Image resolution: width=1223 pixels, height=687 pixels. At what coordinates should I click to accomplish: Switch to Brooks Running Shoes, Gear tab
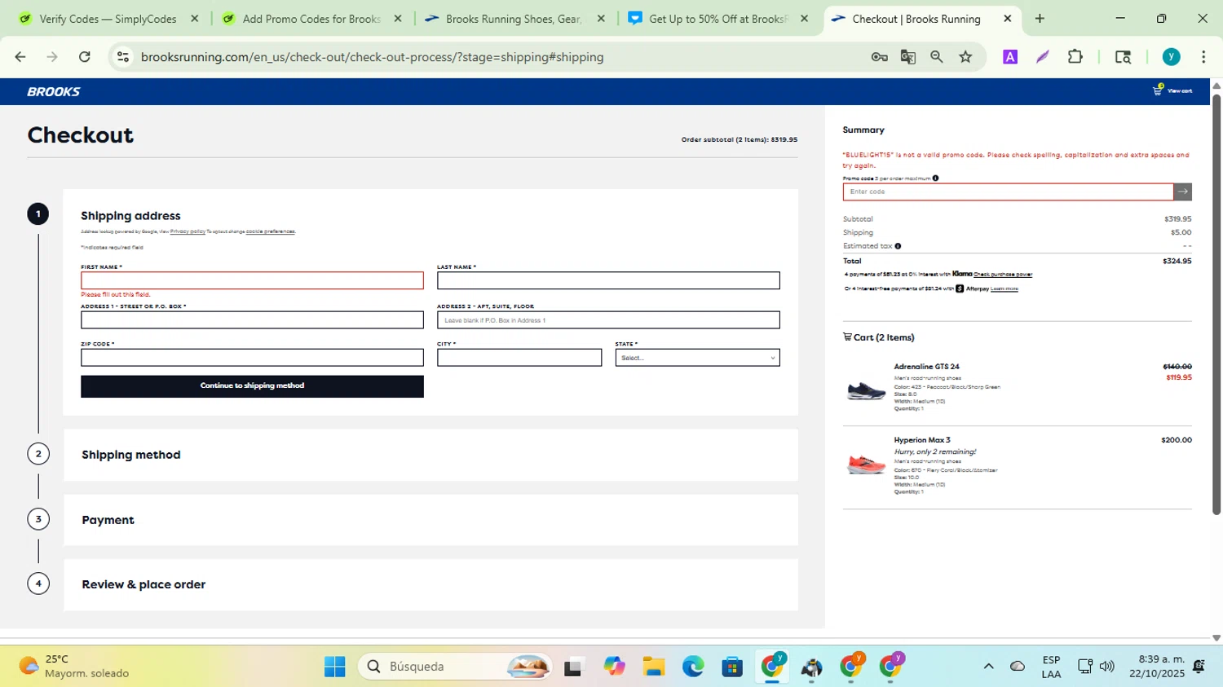514,19
